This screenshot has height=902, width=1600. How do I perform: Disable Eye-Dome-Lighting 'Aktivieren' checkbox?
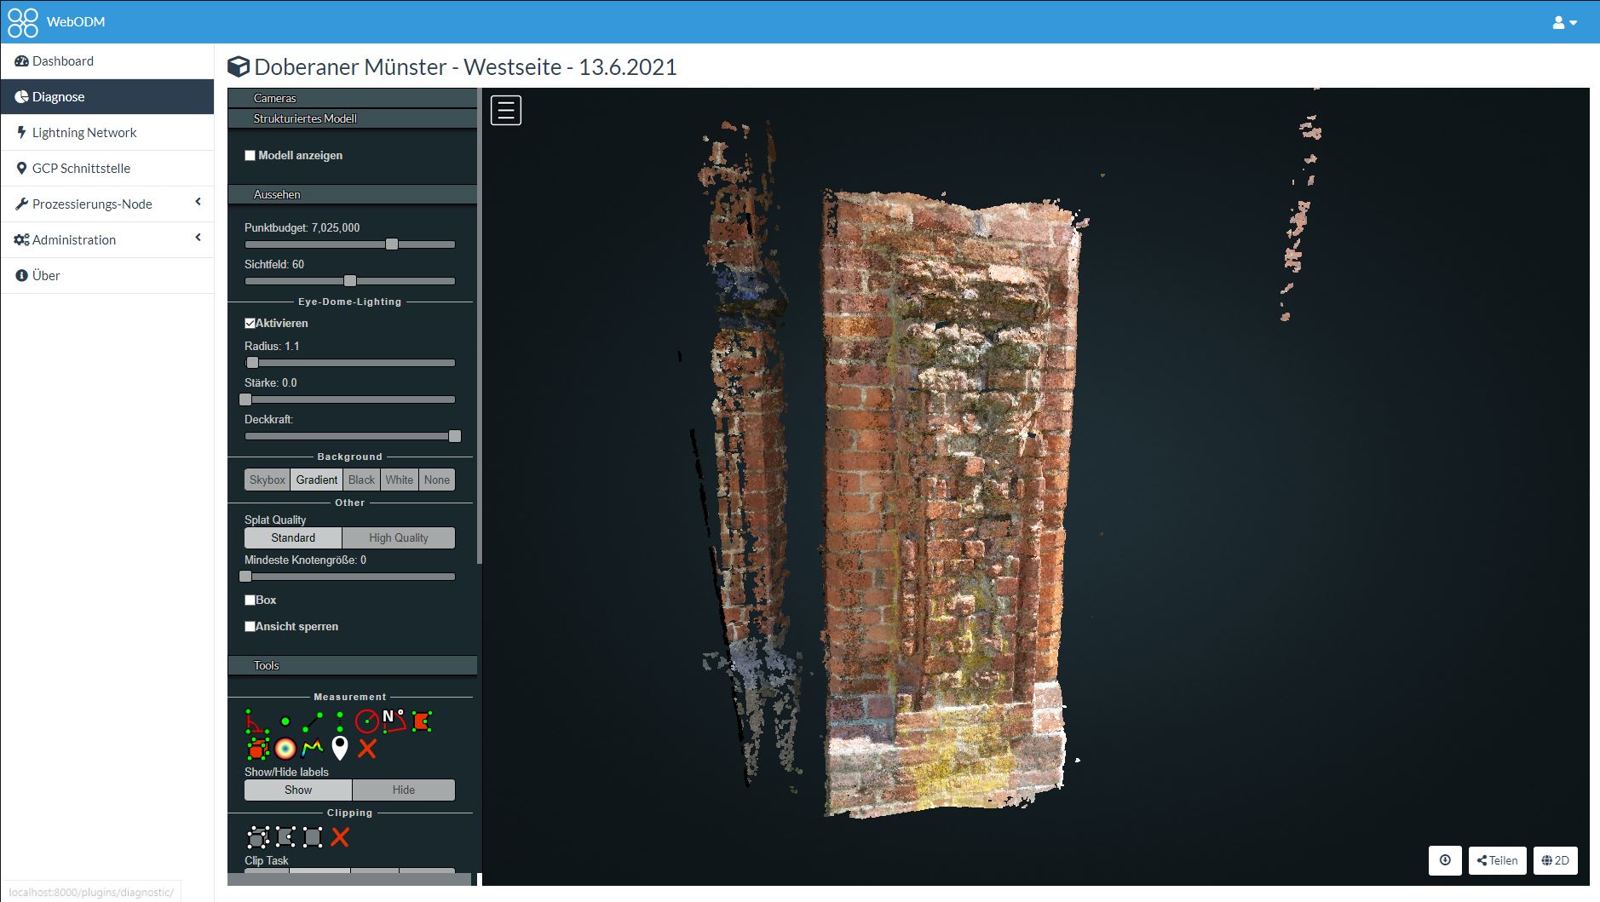250,324
